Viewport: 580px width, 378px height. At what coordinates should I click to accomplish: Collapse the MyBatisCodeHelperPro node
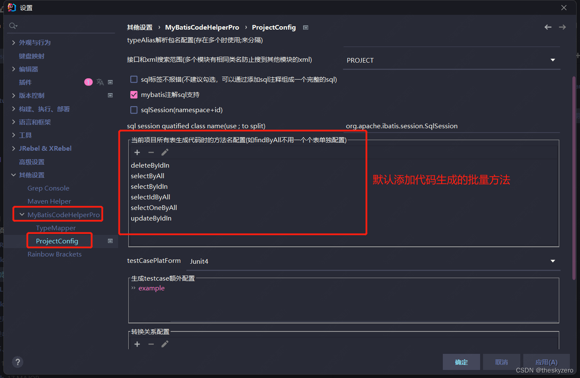pos(22,215)
